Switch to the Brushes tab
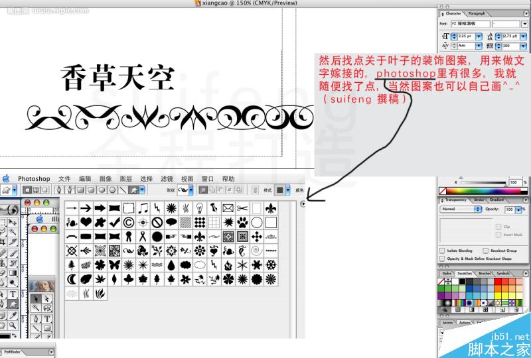Image resolution: width=531 pixels, height=358 pixels. (485, 273)
